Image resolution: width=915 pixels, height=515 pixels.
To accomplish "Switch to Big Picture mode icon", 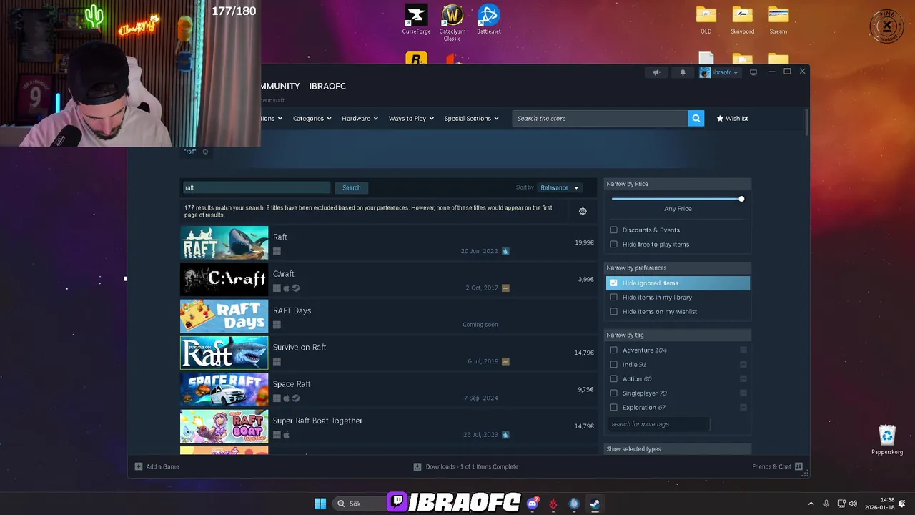I will tap(753, 72).
